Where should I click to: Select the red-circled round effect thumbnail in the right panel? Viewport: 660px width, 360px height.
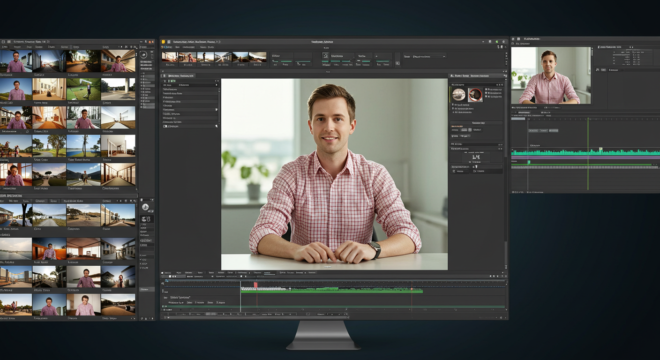475,95
